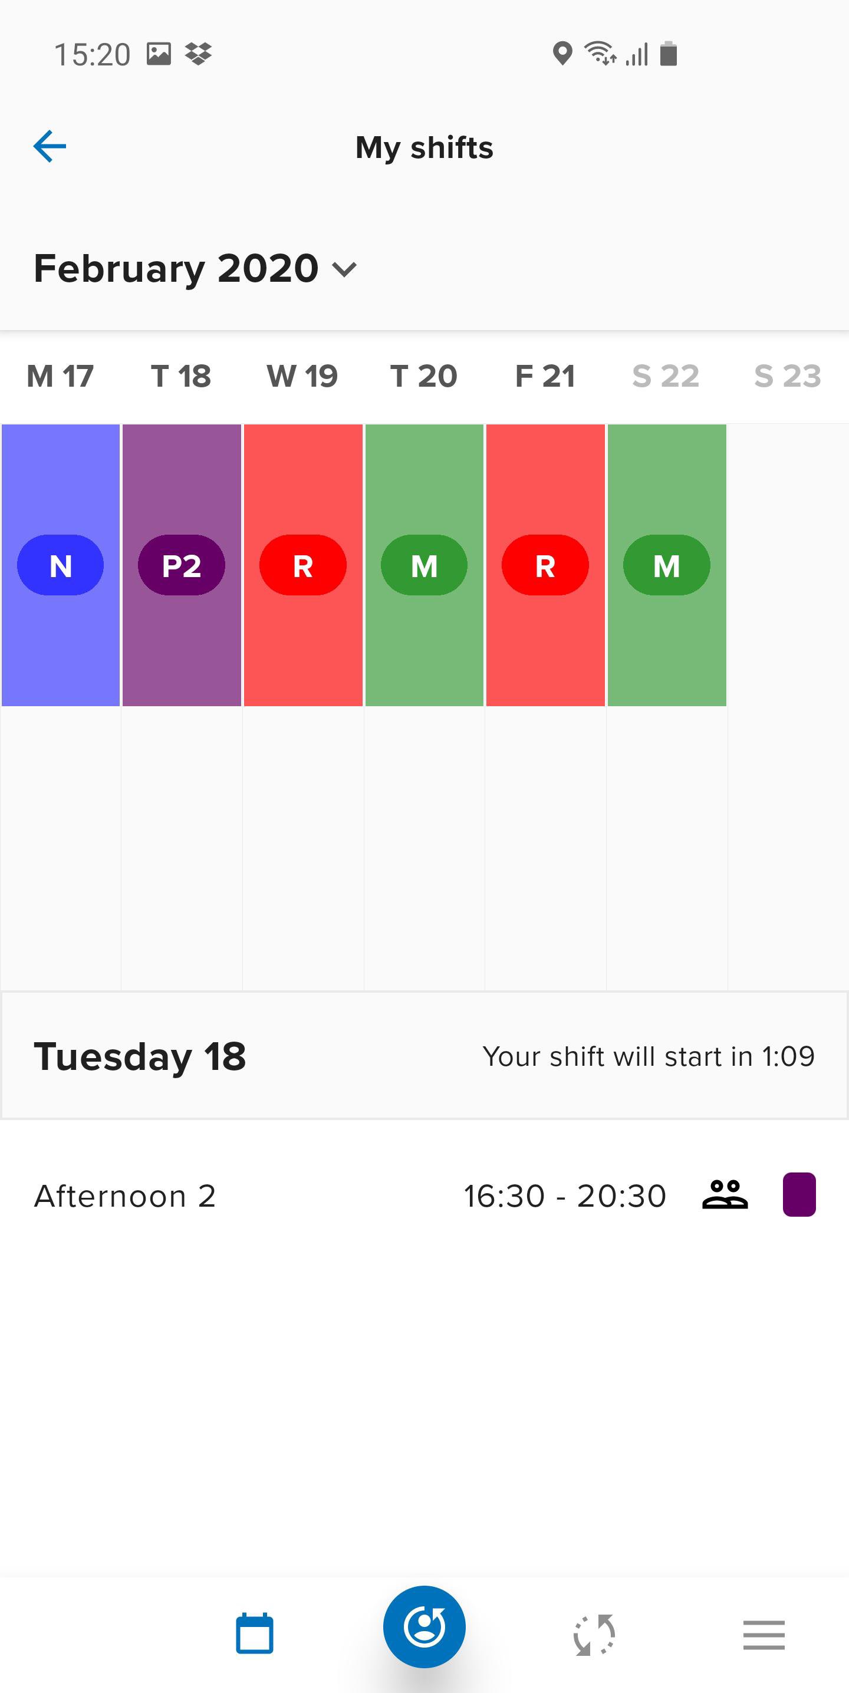Open the calendar tab icon

point(254,1634)
